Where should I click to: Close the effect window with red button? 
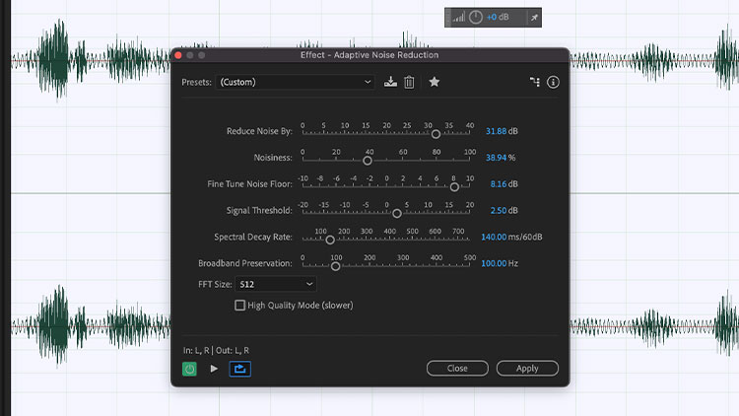(178, 55)
